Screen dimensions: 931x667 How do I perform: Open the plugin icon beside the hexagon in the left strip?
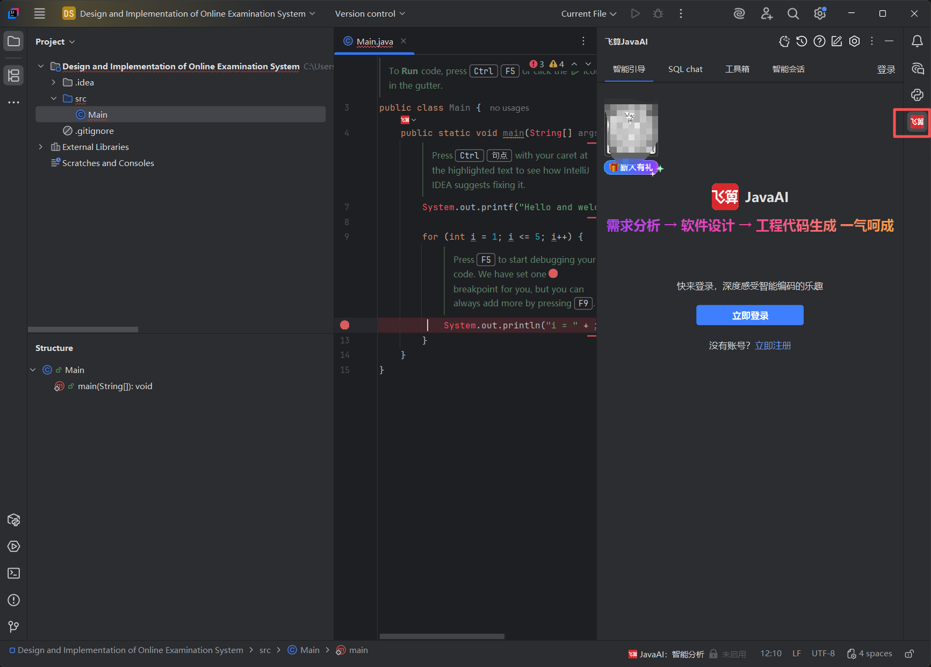click(x=14, y=520)
